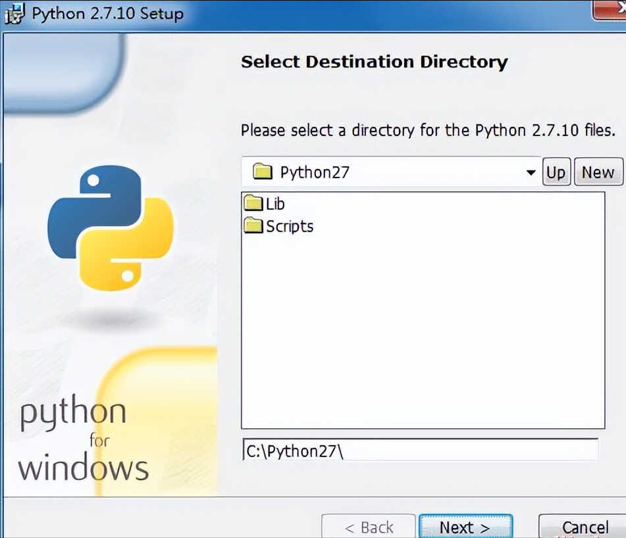Select the Lib folder icon

[x=253, y=203]
